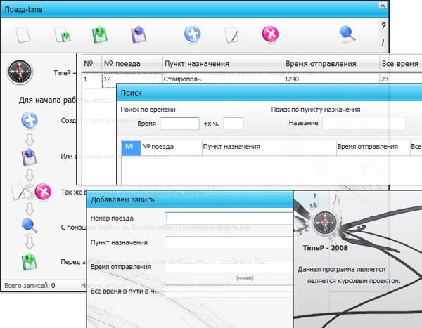Click the green floppy save icon in toolbar
This screenshot has width=422, height=328.
point(100,34)
